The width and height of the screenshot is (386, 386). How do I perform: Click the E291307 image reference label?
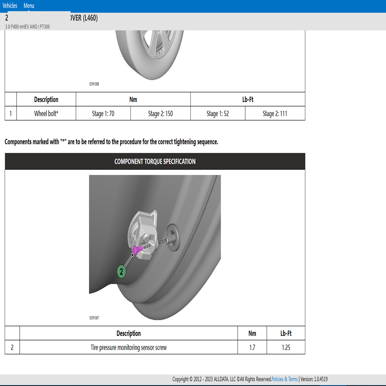pos(94,318)
